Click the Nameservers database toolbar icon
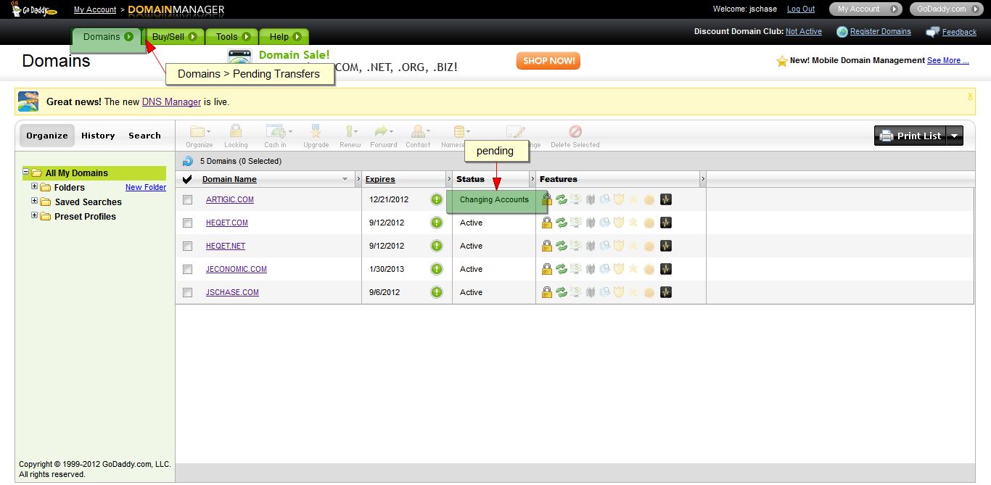This screenshot has height=485, width=991. pyautogui.click(x=459, y=132)
